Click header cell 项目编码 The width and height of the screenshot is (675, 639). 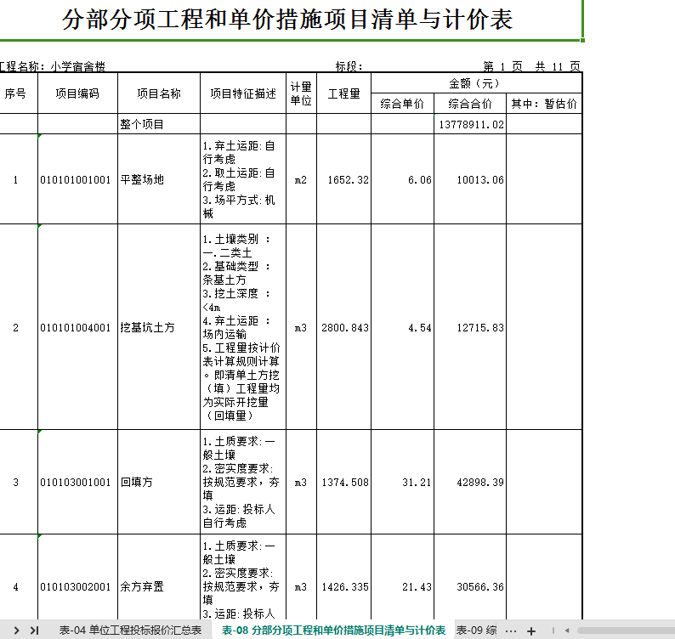[77, 93]
